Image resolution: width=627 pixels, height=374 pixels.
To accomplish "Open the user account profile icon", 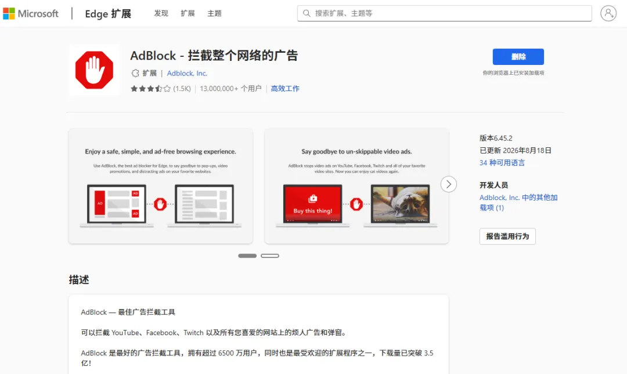I will point(608,13).
